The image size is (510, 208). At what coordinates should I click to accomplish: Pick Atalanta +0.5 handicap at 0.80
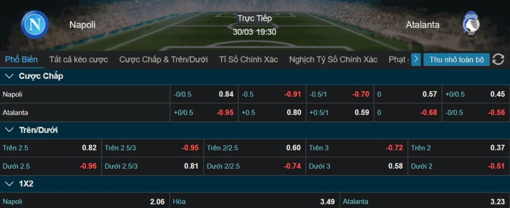pos(271,112)
